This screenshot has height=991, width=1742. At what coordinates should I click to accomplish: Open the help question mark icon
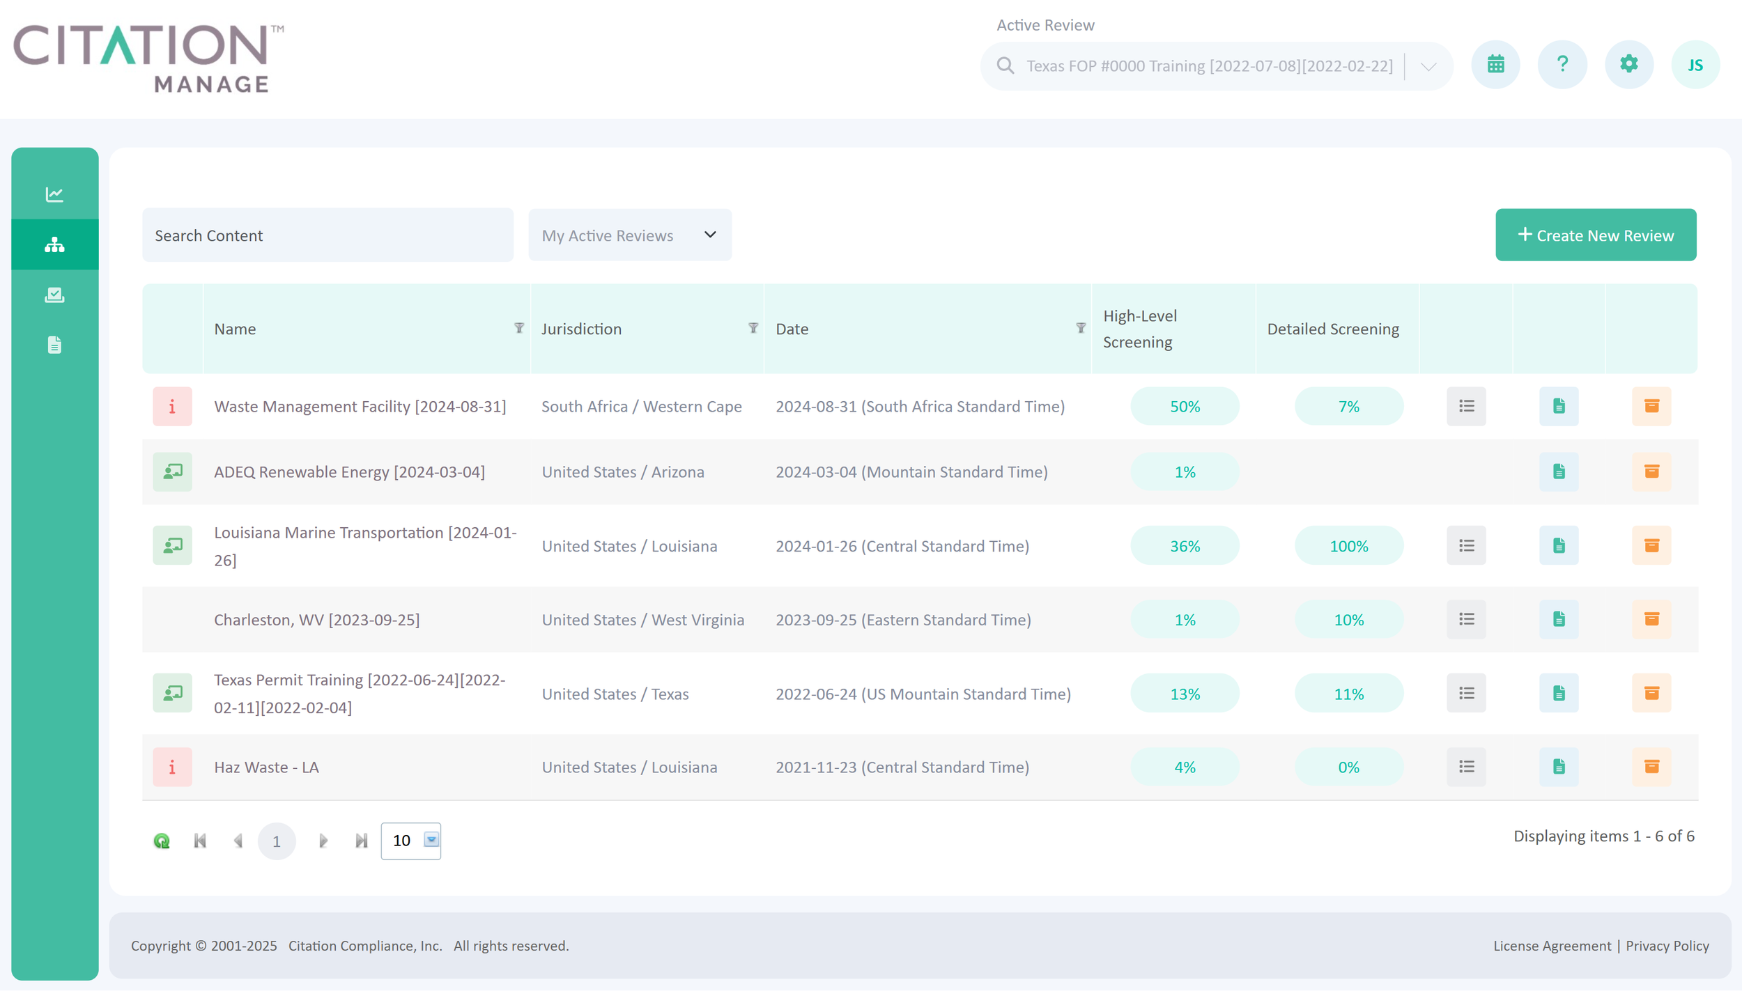(1562, 65)
